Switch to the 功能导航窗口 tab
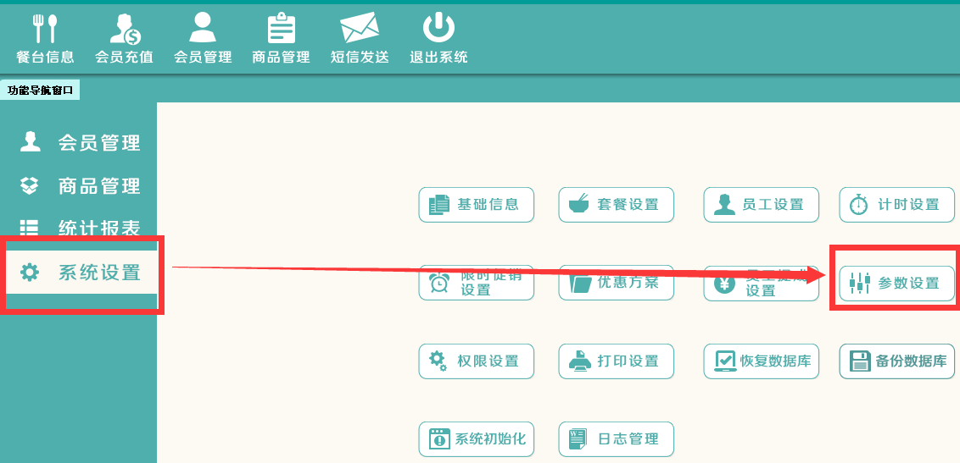This screenshot has height=463, width=960. point(41,91)
